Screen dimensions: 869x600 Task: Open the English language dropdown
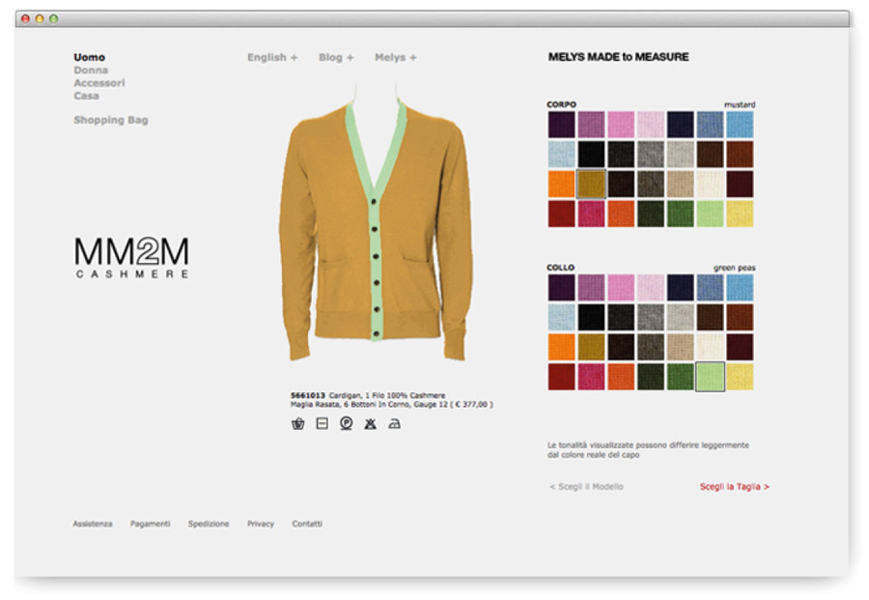[272, 57]
